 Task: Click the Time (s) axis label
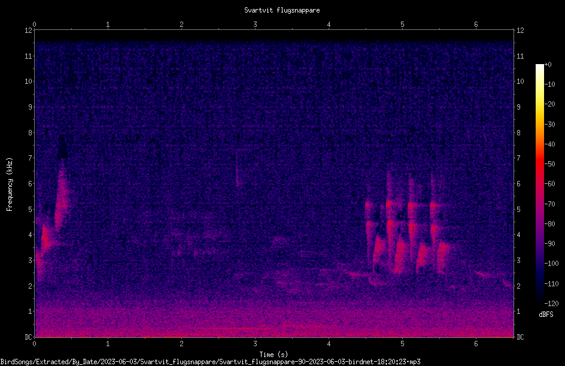(274, 355)
